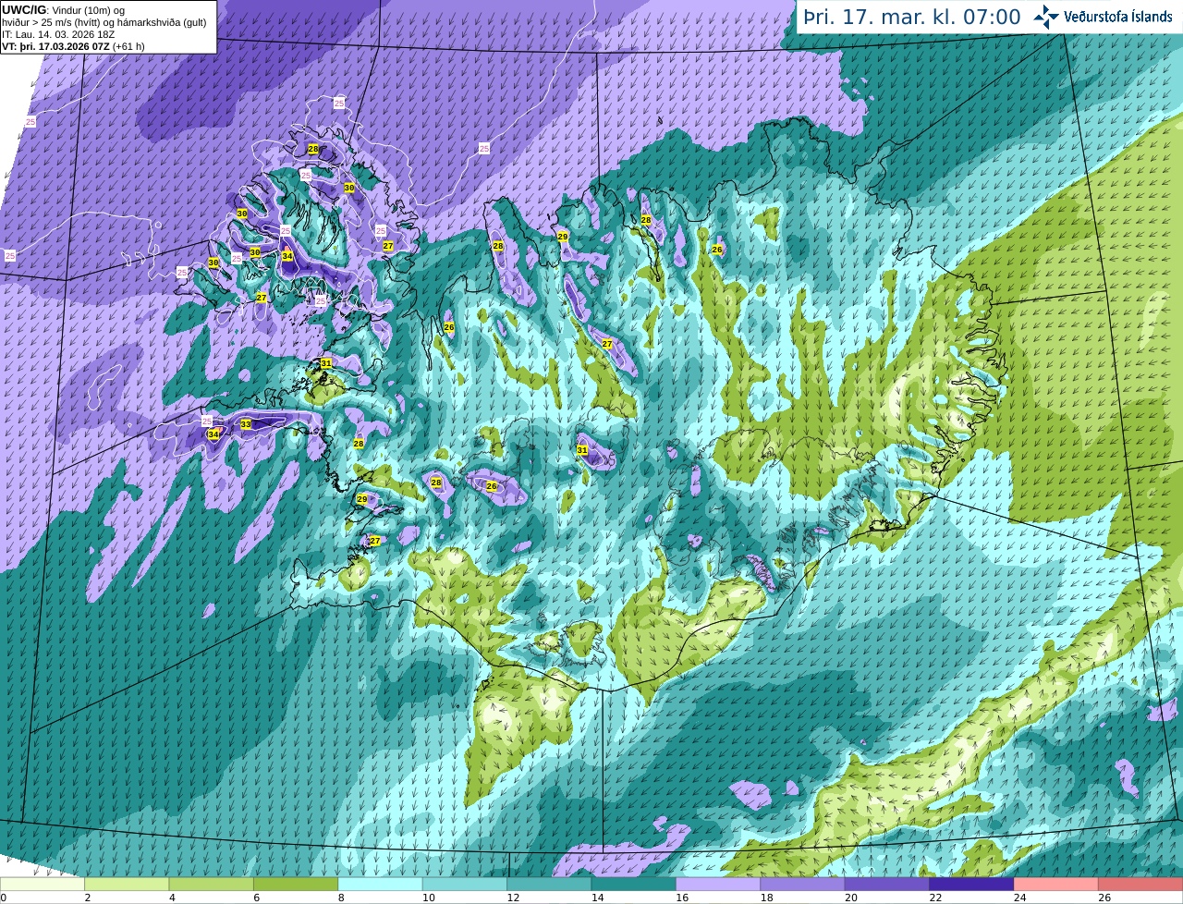Select the 20–22 m/s violet legend swatch
Screen dimensions: 1183x904
(x=887, y=884)
